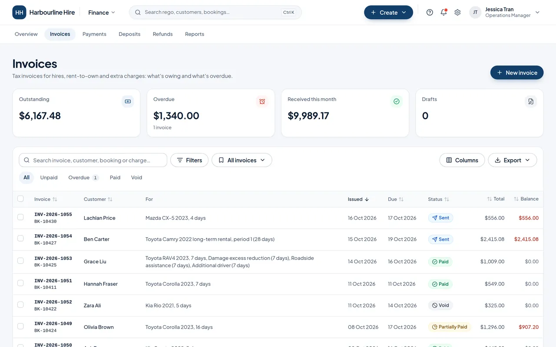This screenshot has width=556, height=347.
Task: Sort by the Due column arrows
Action: tap(401, 200)
